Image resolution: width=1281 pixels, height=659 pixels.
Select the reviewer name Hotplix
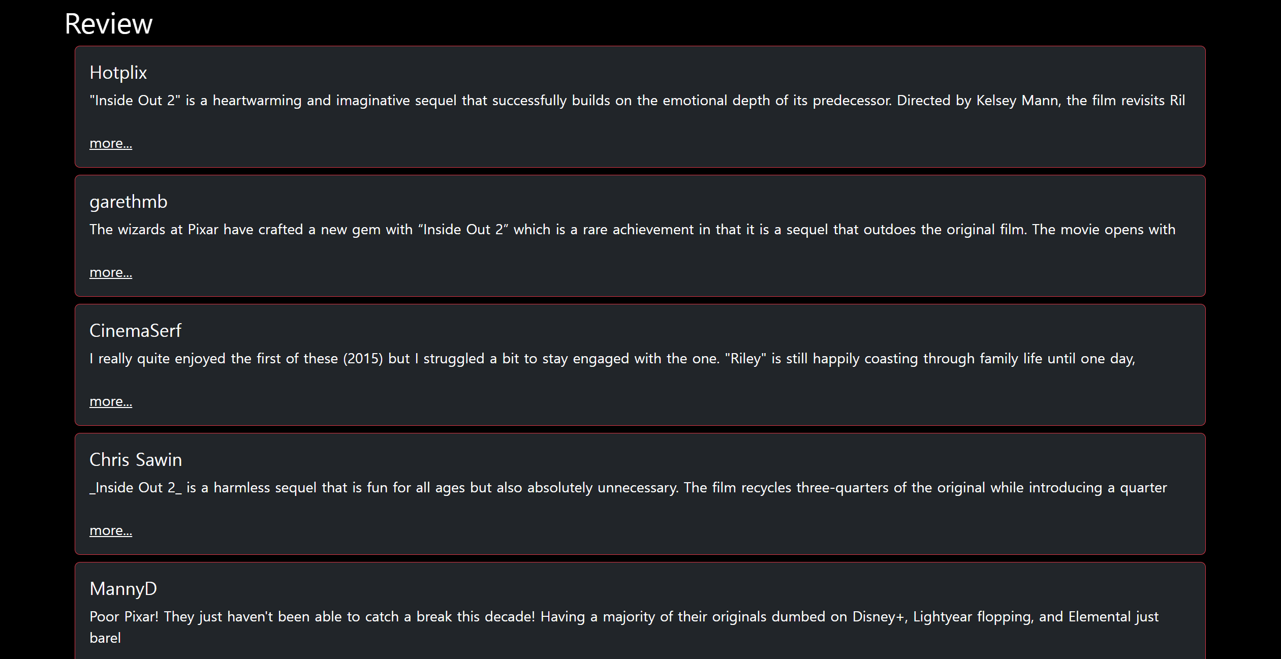[118, 73]
